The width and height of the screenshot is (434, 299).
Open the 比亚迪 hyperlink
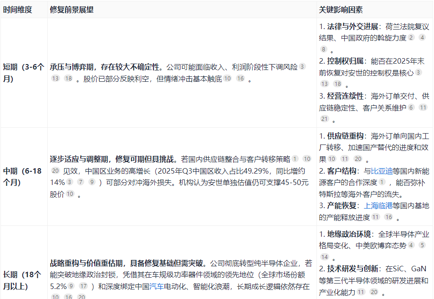pyautogui.click(x=382, y=172)
